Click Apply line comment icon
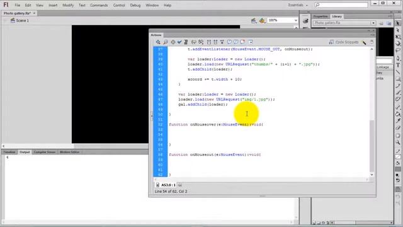Image resolution: width=403 pixels, height=227 pixels. pyautogui.click(x=236, y=42)
